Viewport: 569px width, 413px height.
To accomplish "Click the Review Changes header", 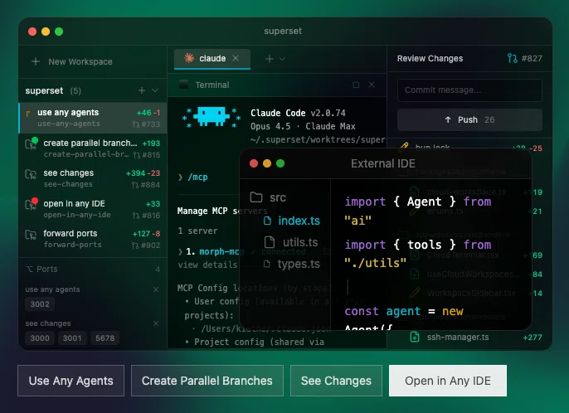I will pyautogui.click(x=430, y=58).
